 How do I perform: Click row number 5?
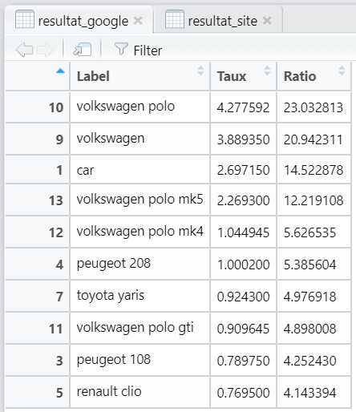point(59,393)
